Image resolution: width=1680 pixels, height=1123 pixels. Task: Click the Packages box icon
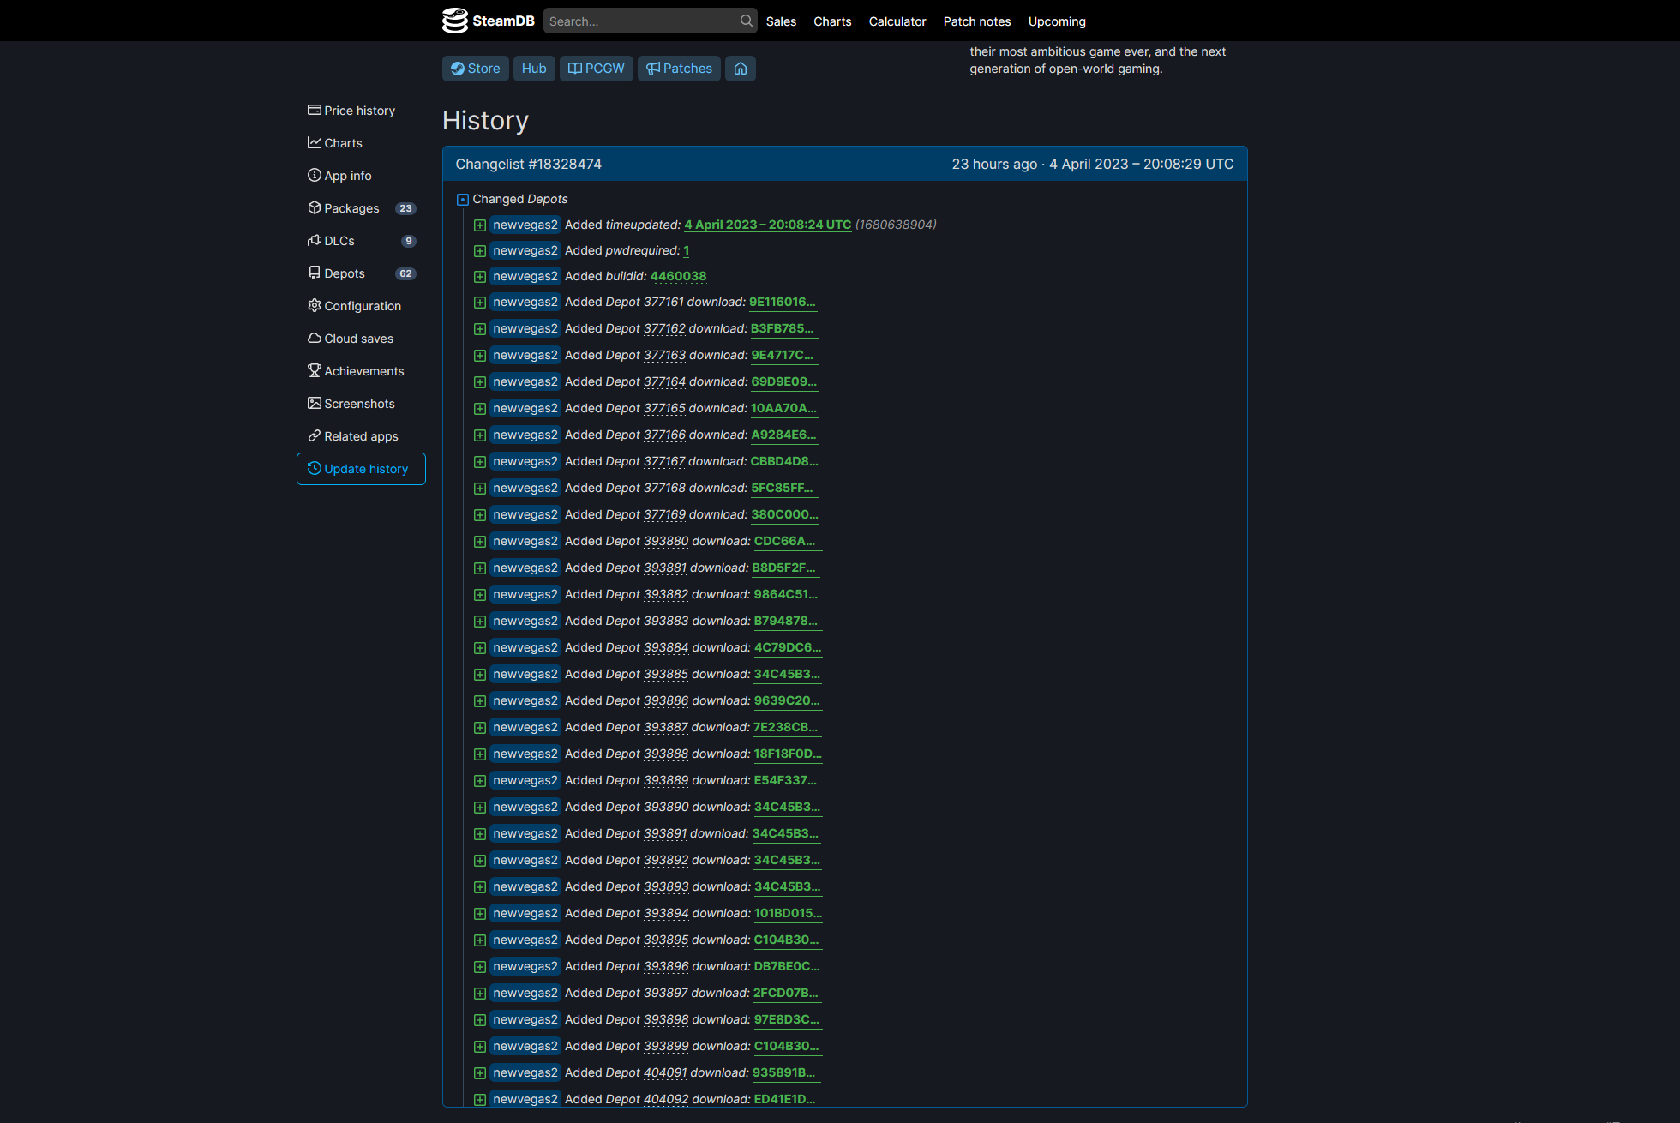pos(315,207)
